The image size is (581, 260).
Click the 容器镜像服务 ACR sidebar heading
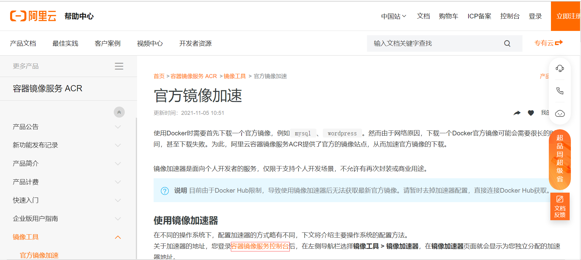click(x=48, y=89)
